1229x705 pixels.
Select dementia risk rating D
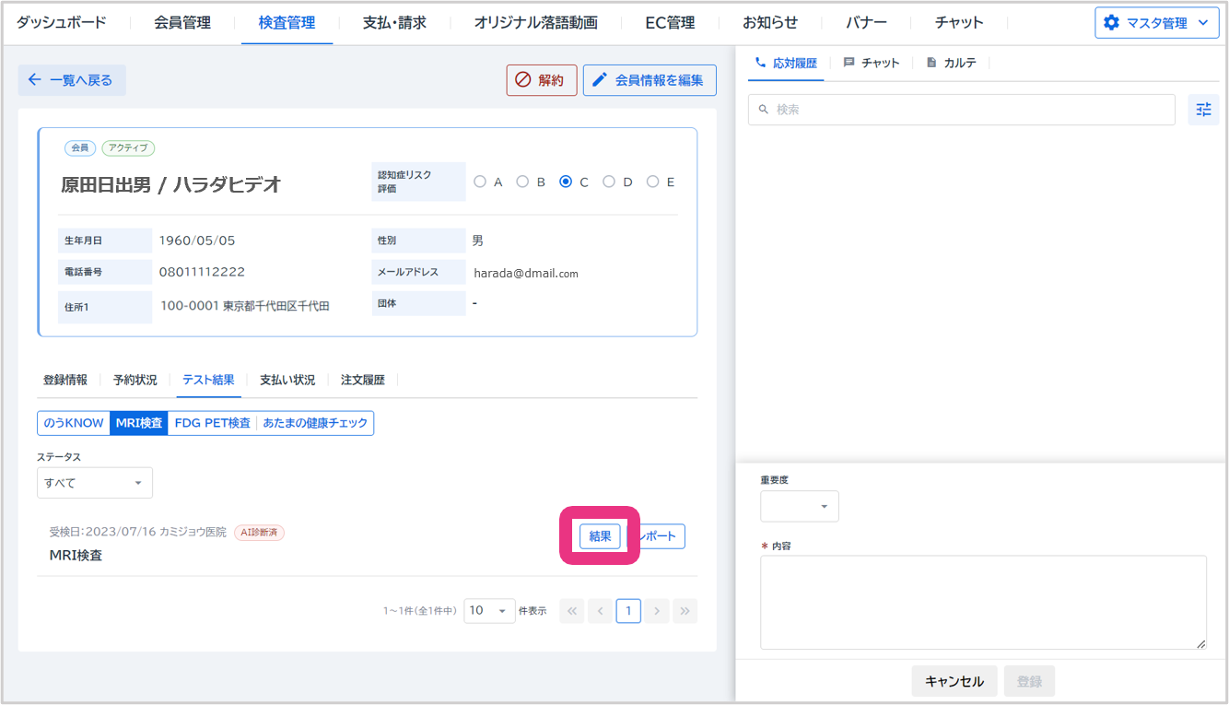[609, 182]
